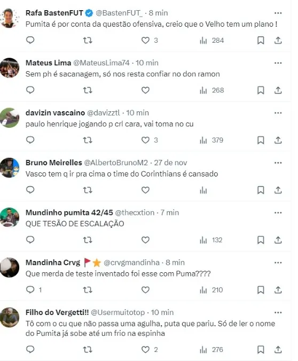This screenshot has height=361, width=298.
Task: View 379 views stats on davizin's tweet
Action: (x=211, y=140)
